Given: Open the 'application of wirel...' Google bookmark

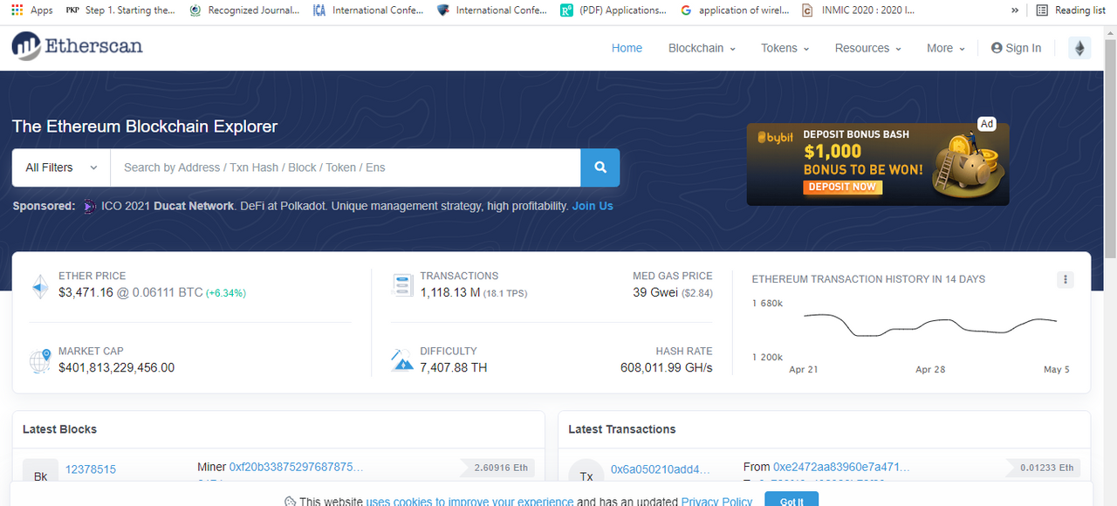Looking at the screenshot, I should pos(735,10).
